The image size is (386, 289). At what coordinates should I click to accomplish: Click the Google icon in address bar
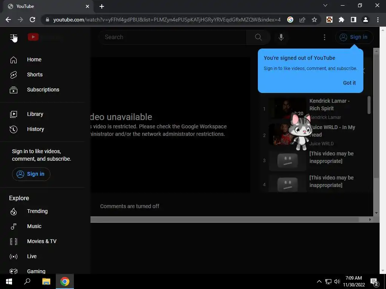click(x=290, y=20)
